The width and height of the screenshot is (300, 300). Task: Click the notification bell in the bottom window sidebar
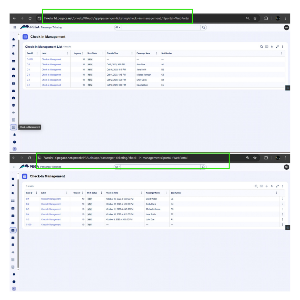(13, 275)
